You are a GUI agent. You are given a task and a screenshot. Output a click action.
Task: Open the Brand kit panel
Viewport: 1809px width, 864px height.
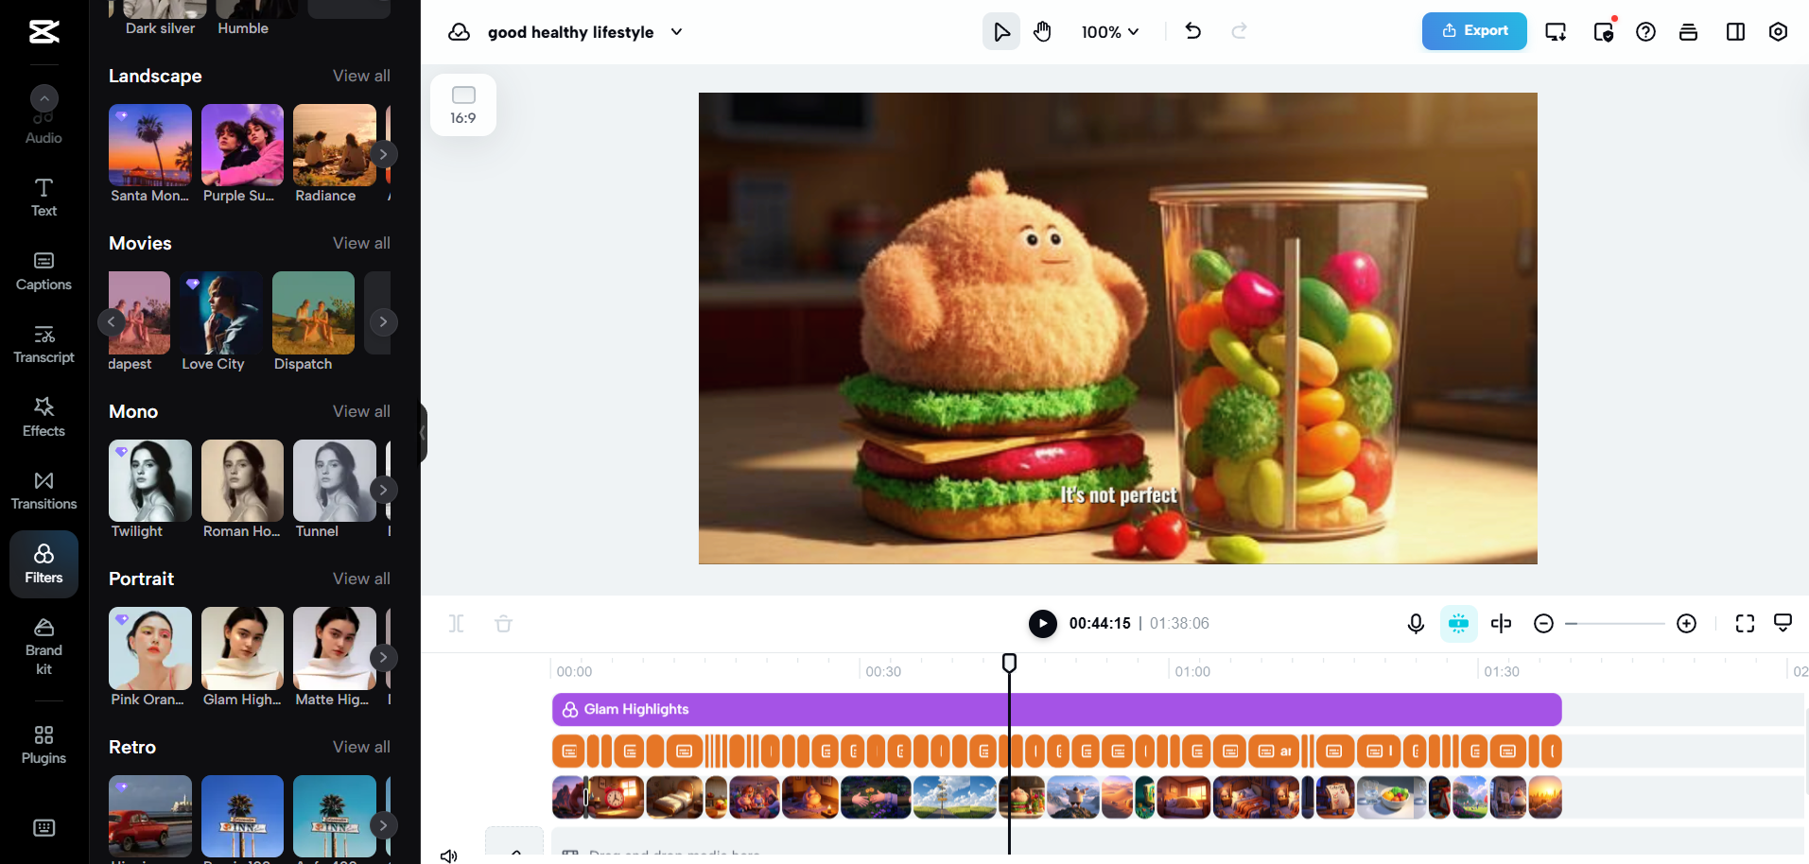tap(43, 647)
